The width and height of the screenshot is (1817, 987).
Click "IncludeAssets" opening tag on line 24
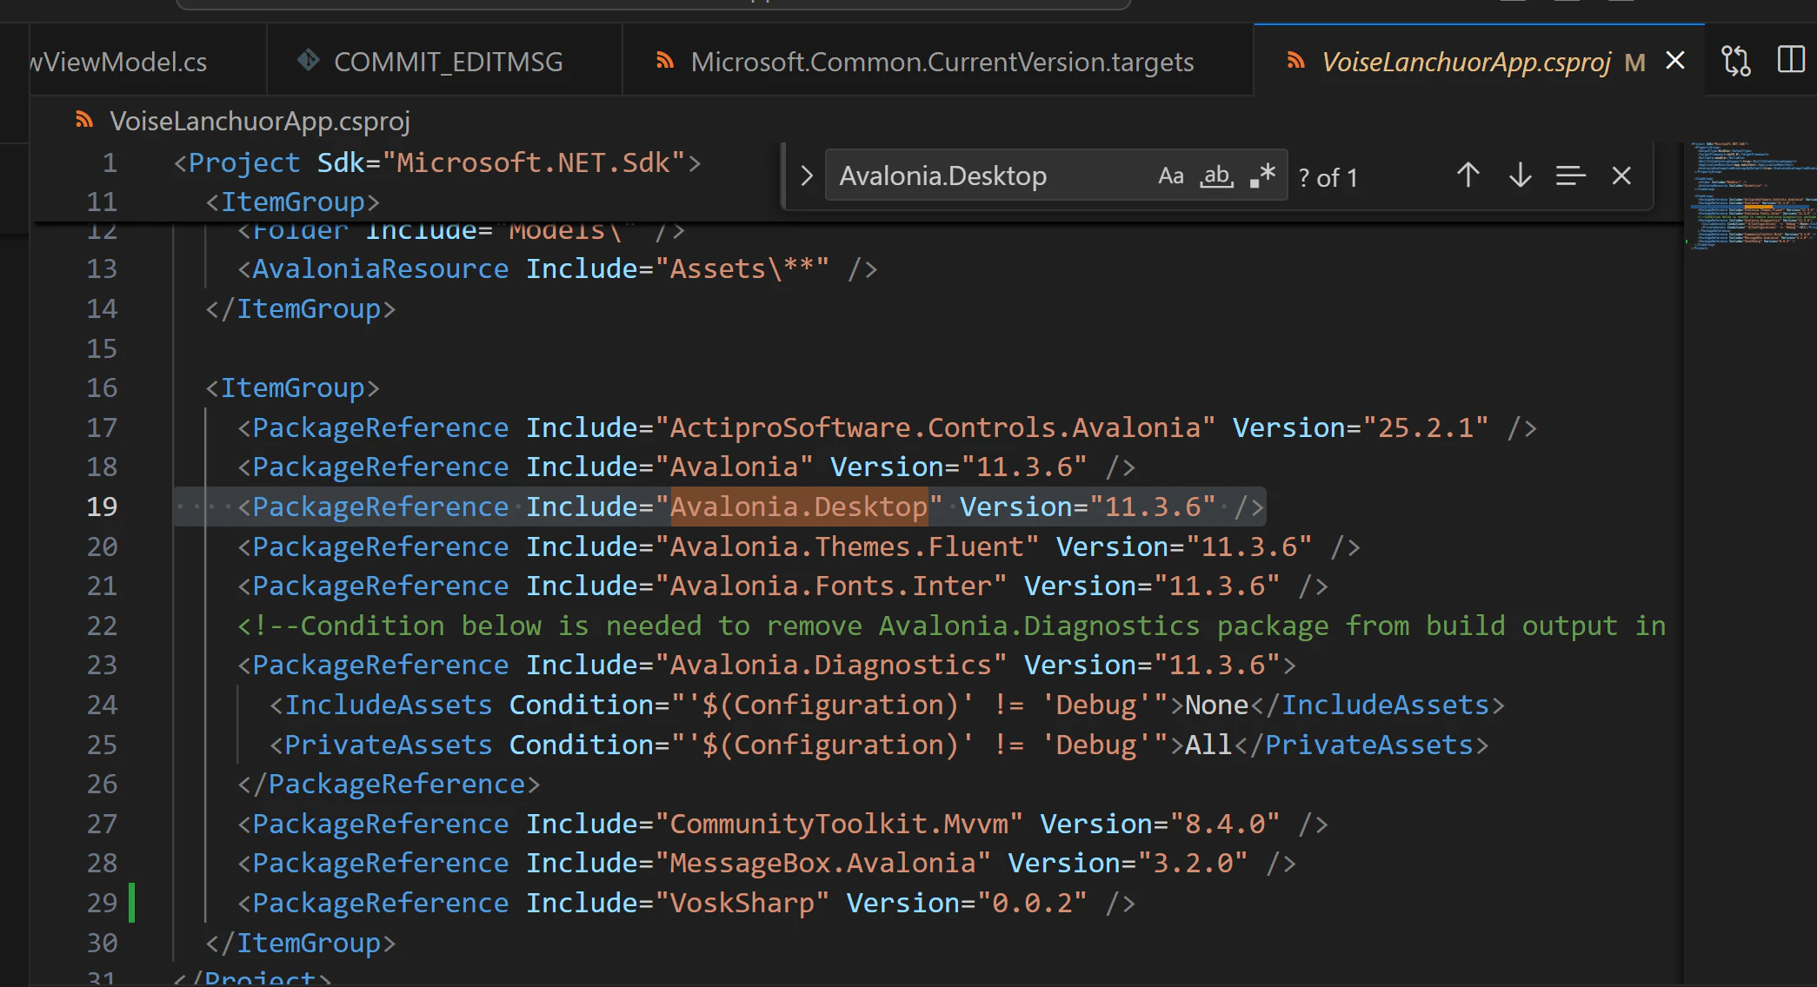(388, 705)
